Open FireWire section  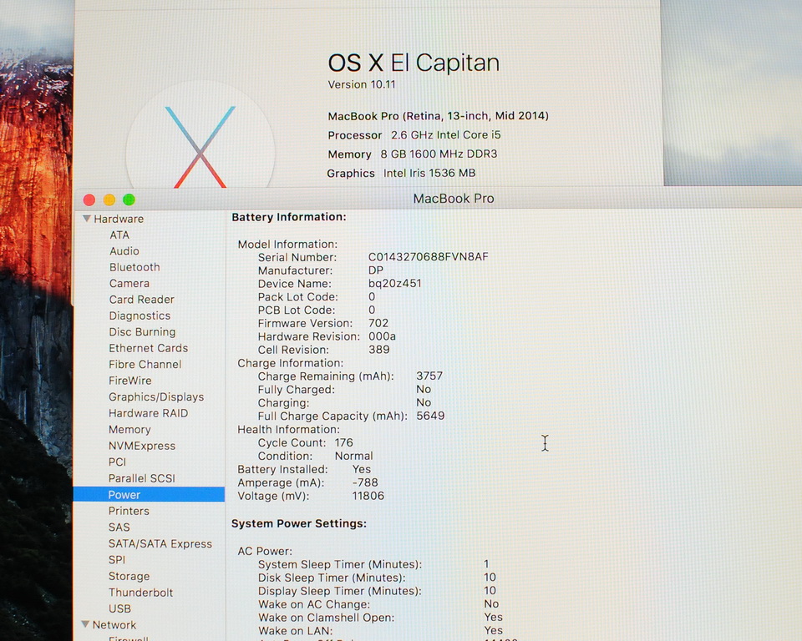[130, 381]
